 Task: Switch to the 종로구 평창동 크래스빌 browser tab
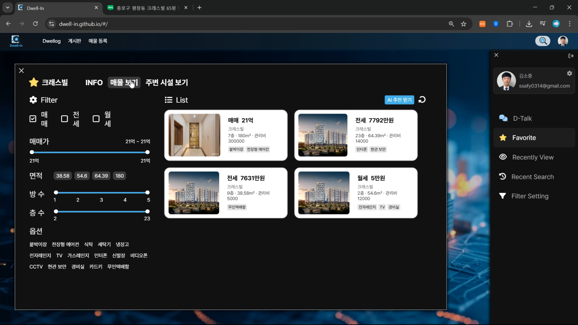click(x=148, y=8)
